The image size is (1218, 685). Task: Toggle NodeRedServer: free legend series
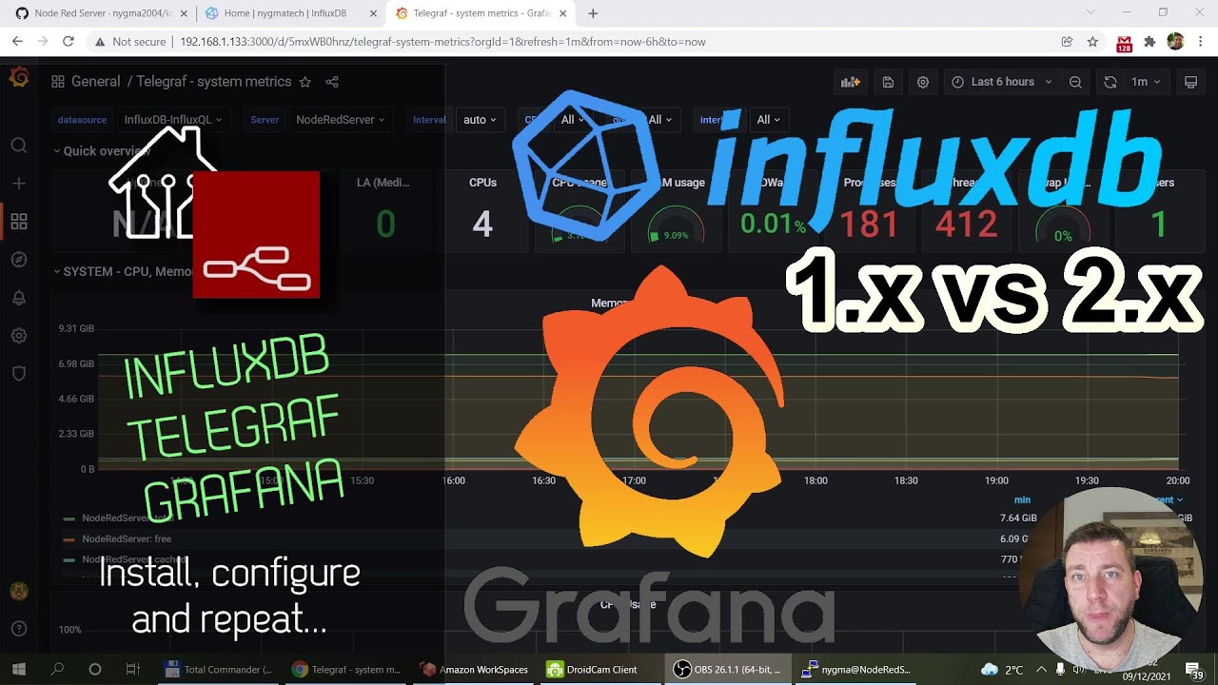point(127,538)
